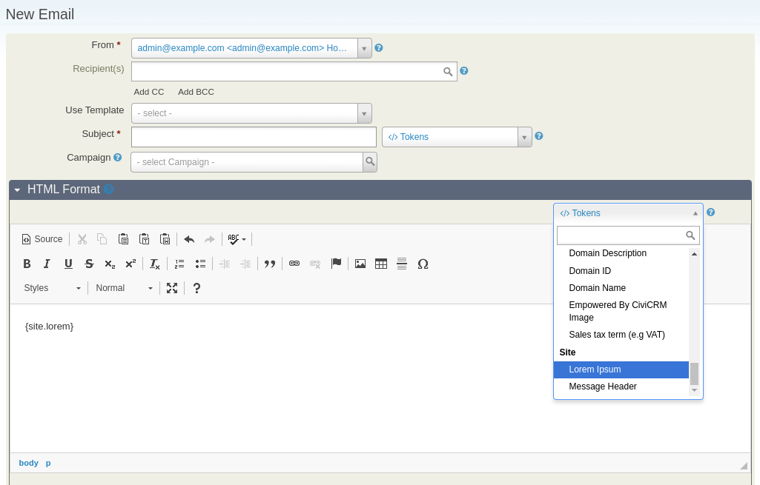Open the Use Template dropdown
Image resolution: width=760 pixels, height=485 pixels.
(x=251, y=113)
